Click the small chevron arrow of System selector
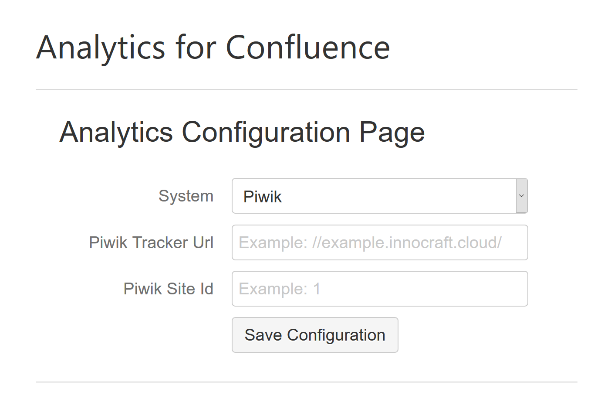 click(521, 196)
